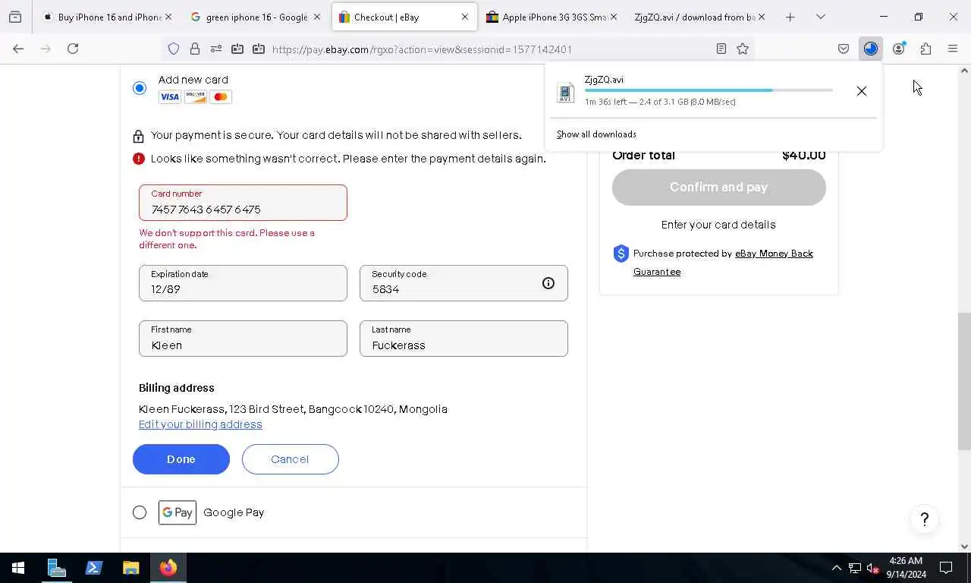Screen dimensions: 971x583
Task: Click Show all downloads
Action: (596, 134)
